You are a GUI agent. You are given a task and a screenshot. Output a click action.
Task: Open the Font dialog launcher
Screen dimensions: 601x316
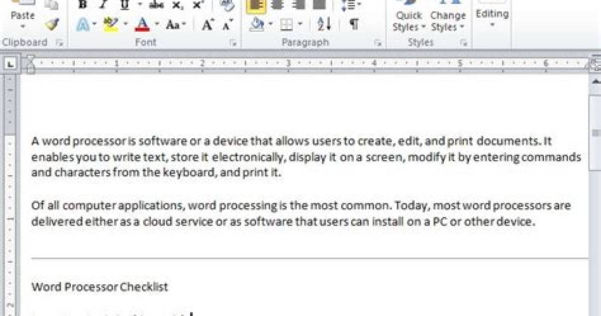[233, 43]
